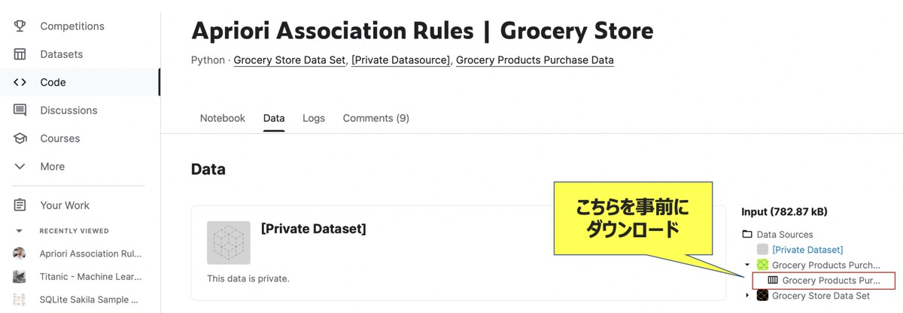Collapse the Grocery Products Purchase tree node
This screenshot has height=313, width=903.
click(x=747, y=265)
